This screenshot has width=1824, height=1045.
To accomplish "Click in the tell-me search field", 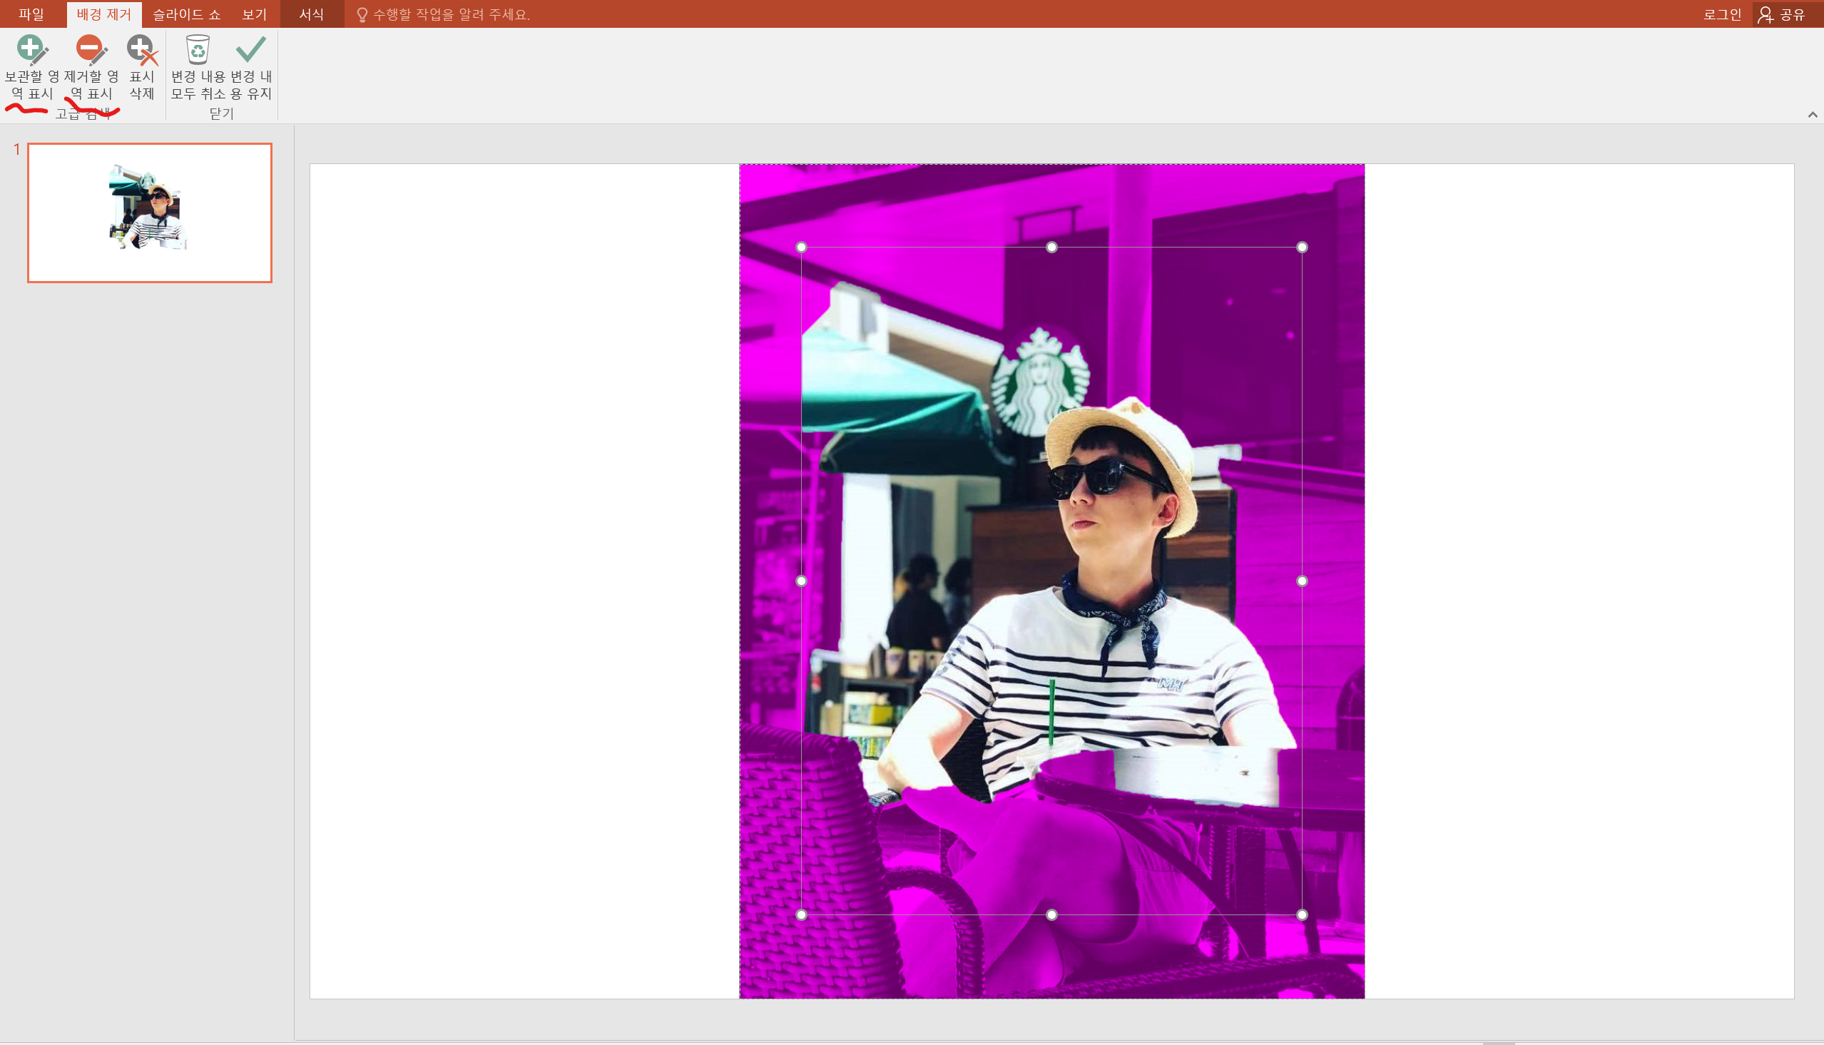I will (452, 14).
